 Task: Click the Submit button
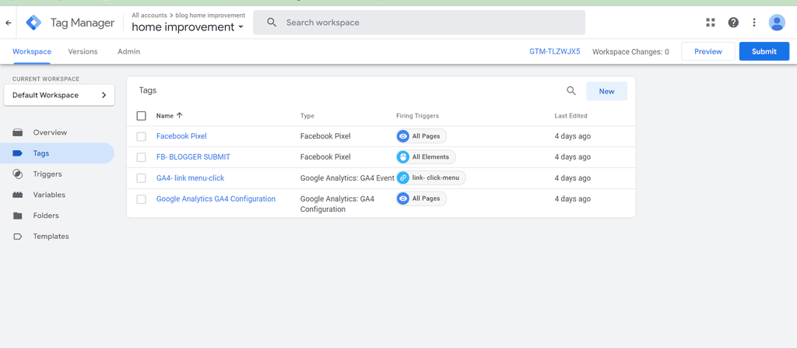click(764, 51)
